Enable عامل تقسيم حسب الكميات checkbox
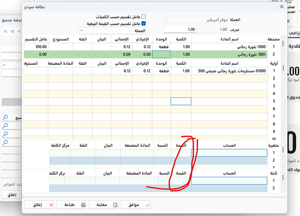300x216 pixels. (x=144, y=17)
